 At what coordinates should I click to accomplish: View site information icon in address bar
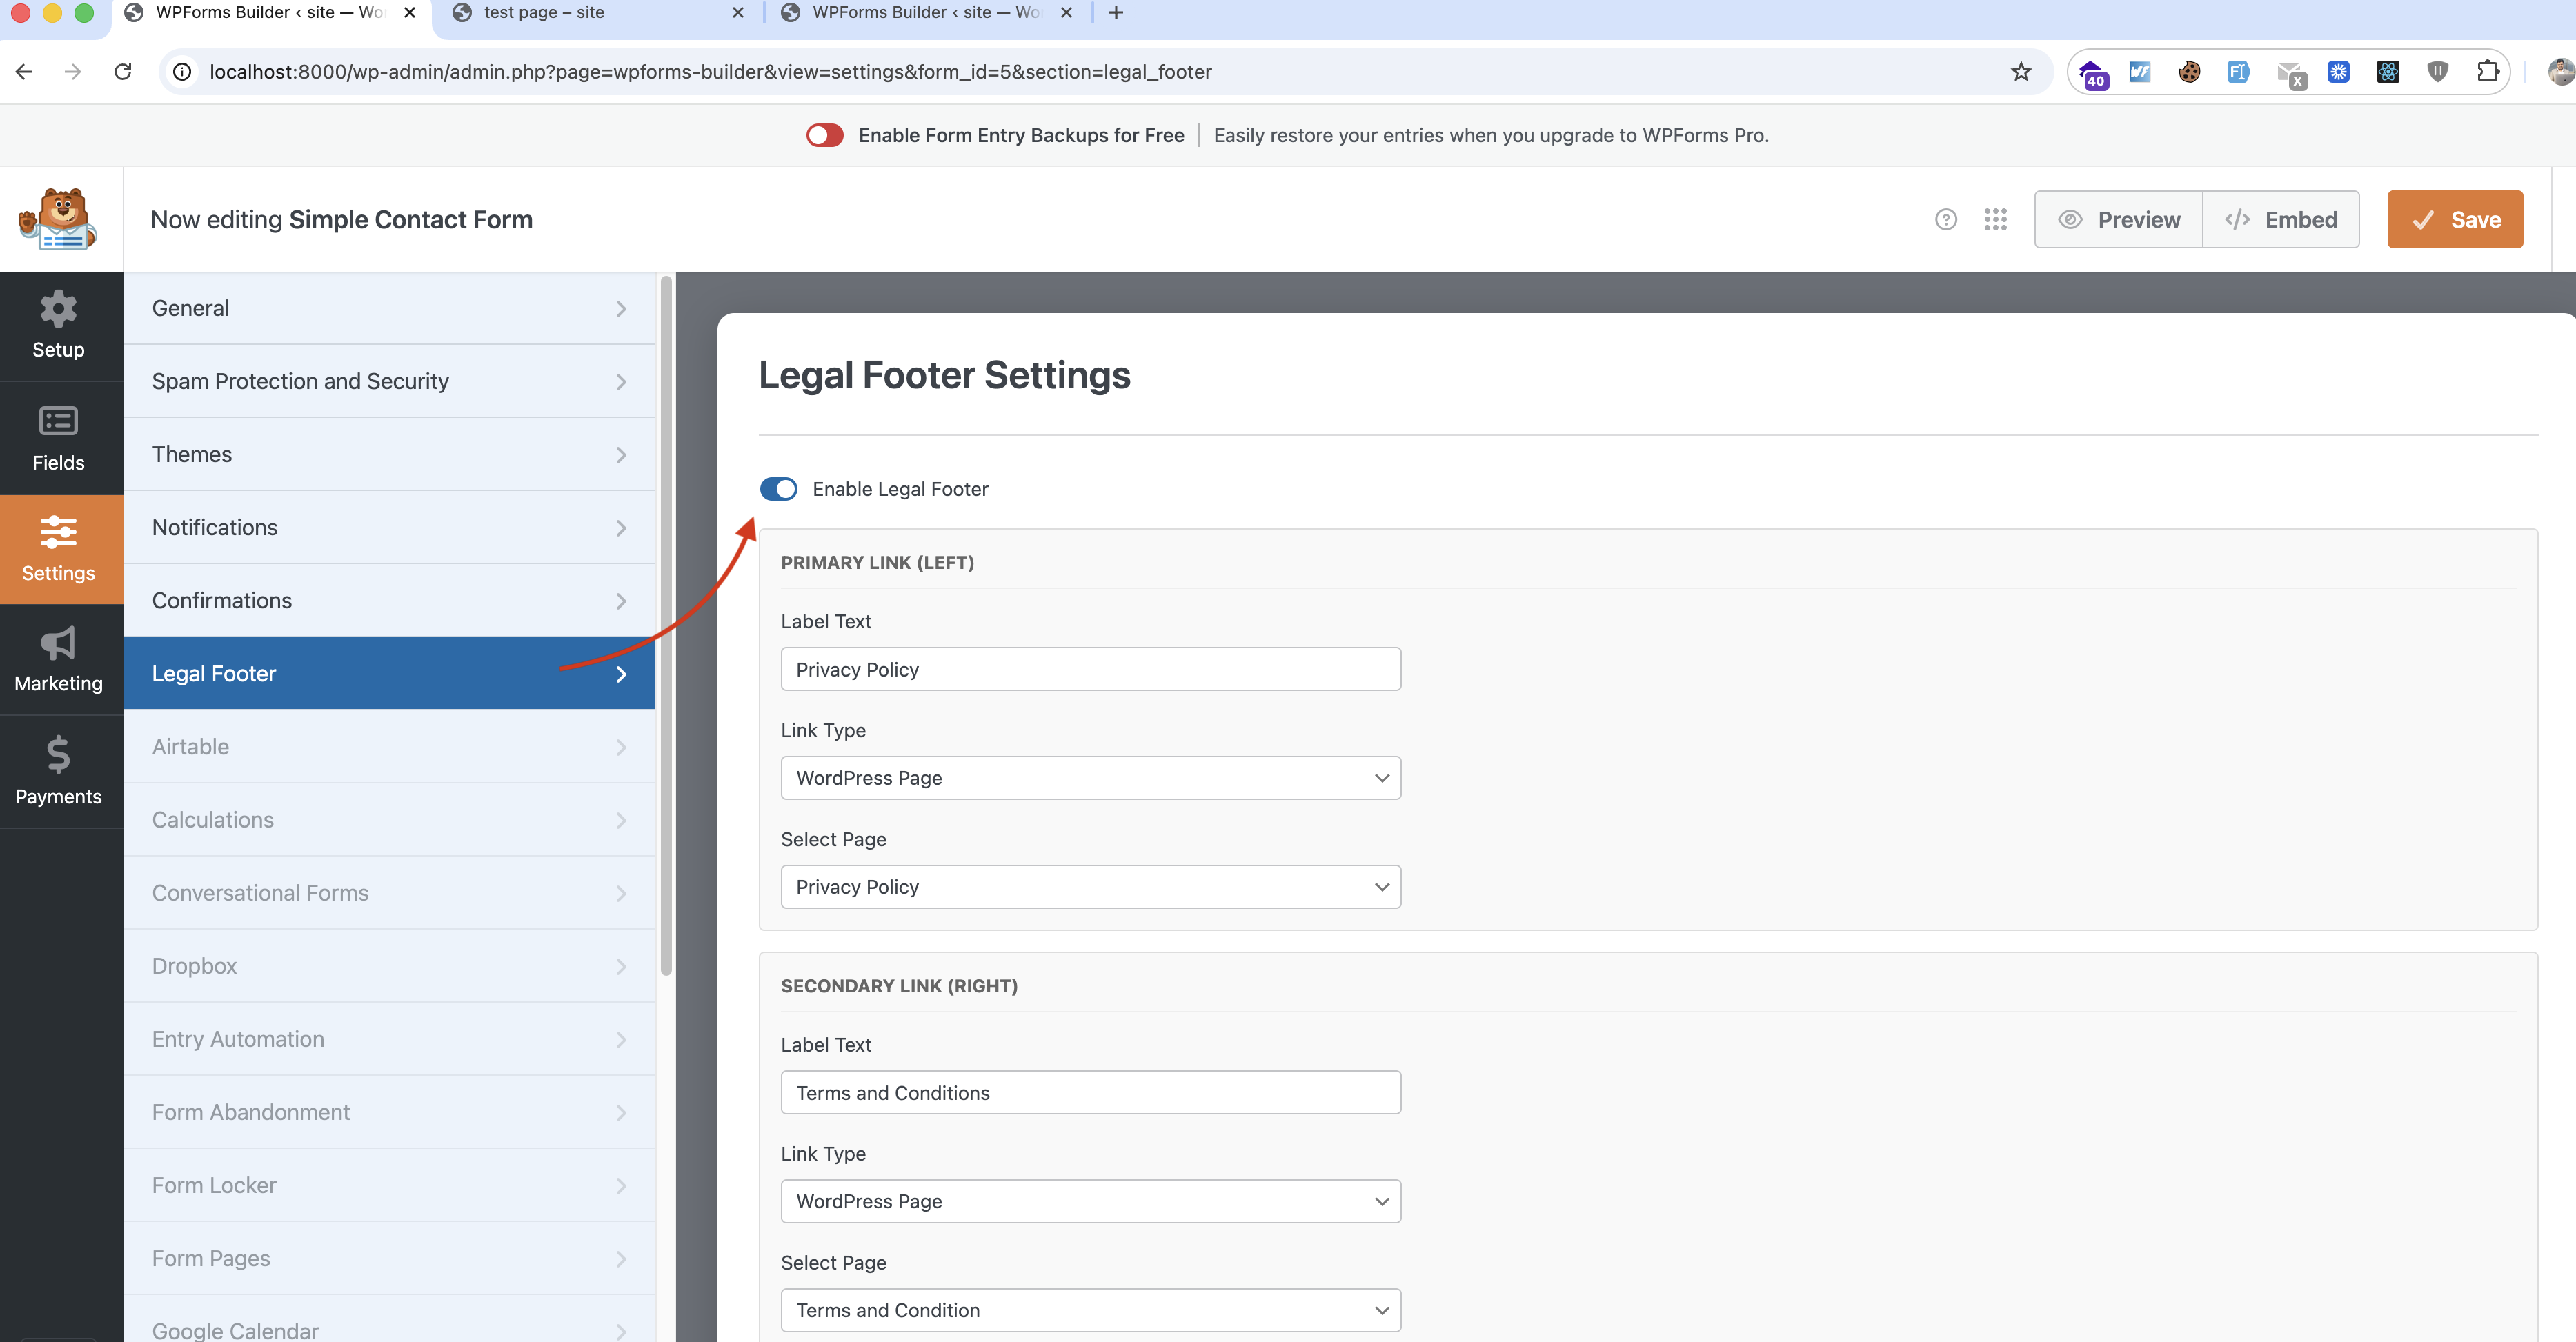(x=182, y=72)
